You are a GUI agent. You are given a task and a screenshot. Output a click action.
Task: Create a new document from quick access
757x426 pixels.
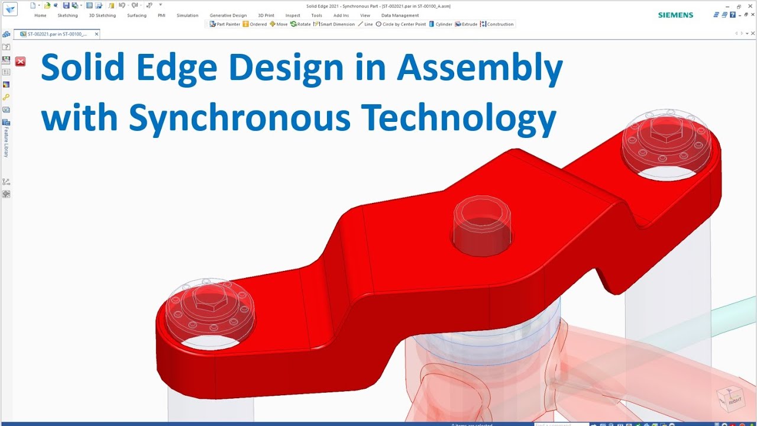pyautogui.click(x=33, y=5)
